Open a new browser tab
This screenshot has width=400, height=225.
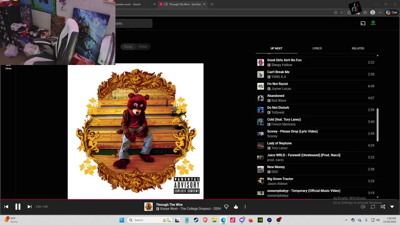click(212, 4)
